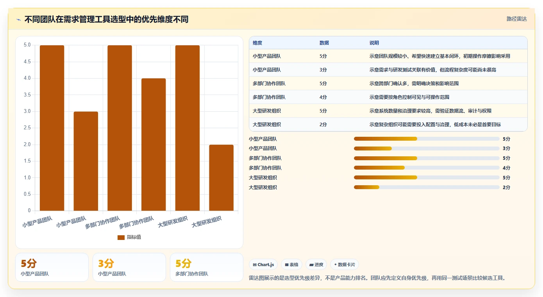This screenshot has width=543, height=297.
Task: Click the 多部门协作团队 progress bar showing 4分
Action: point(427,168)
